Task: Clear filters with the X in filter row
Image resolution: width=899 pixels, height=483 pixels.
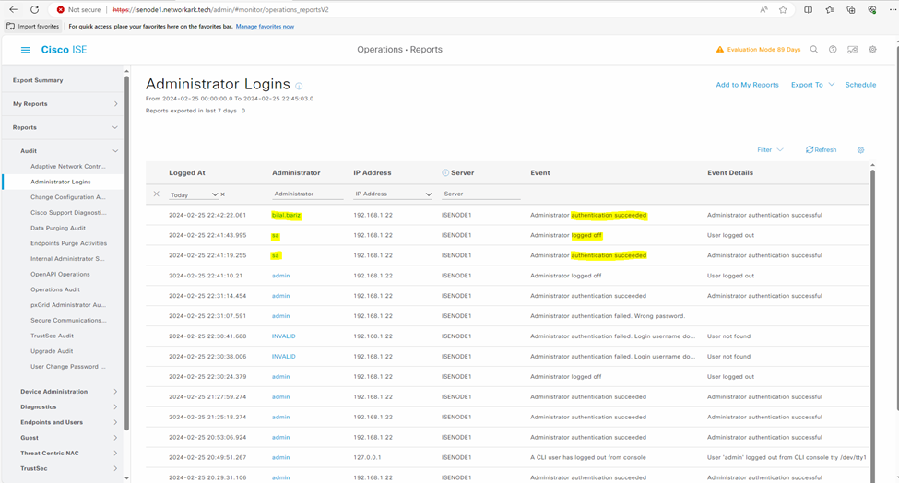Action: [156, 194]
